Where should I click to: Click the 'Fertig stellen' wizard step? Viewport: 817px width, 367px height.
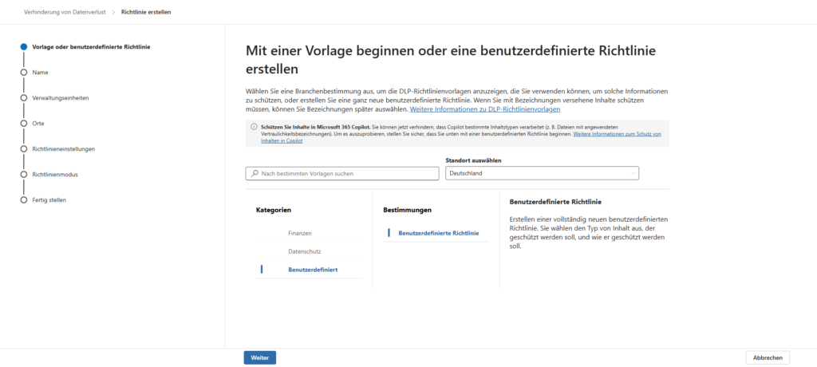(49, 199)
